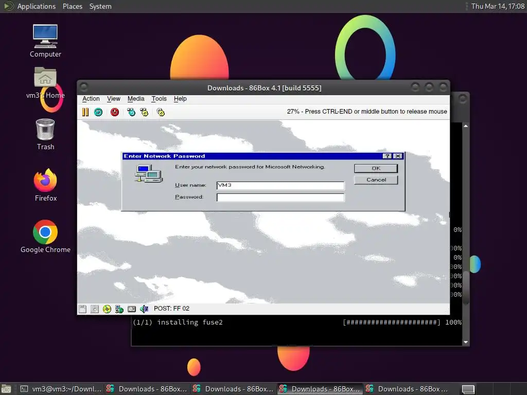The height and width of the screenshot is (395, 527).
Task: Click the terminal scrollbar down arrow
Action: pyautogui.click(x=466, y=342)
